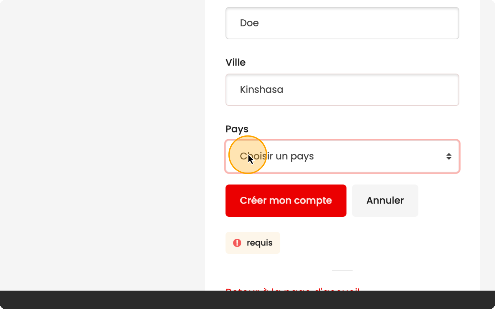
Task: Click the dark bar at the bottom
Action: click(x=247, y=300)
